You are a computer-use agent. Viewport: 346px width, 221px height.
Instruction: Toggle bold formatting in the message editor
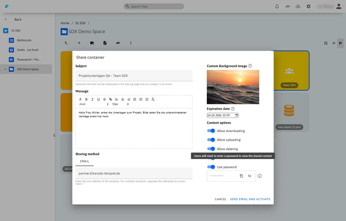click(86, 99)
